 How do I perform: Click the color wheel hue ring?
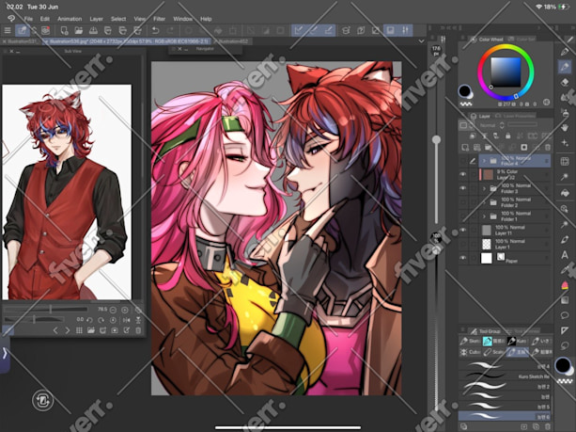[x=506, y=47]
